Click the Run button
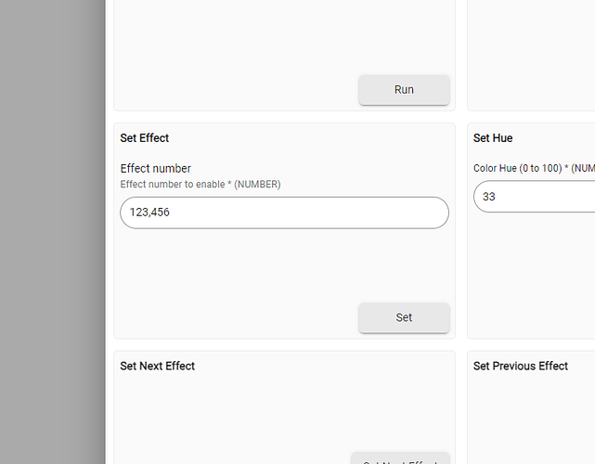 pos(404,90)
